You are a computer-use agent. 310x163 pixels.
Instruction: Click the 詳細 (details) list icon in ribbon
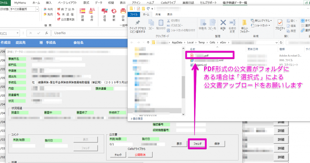click(x=82, y=14)
